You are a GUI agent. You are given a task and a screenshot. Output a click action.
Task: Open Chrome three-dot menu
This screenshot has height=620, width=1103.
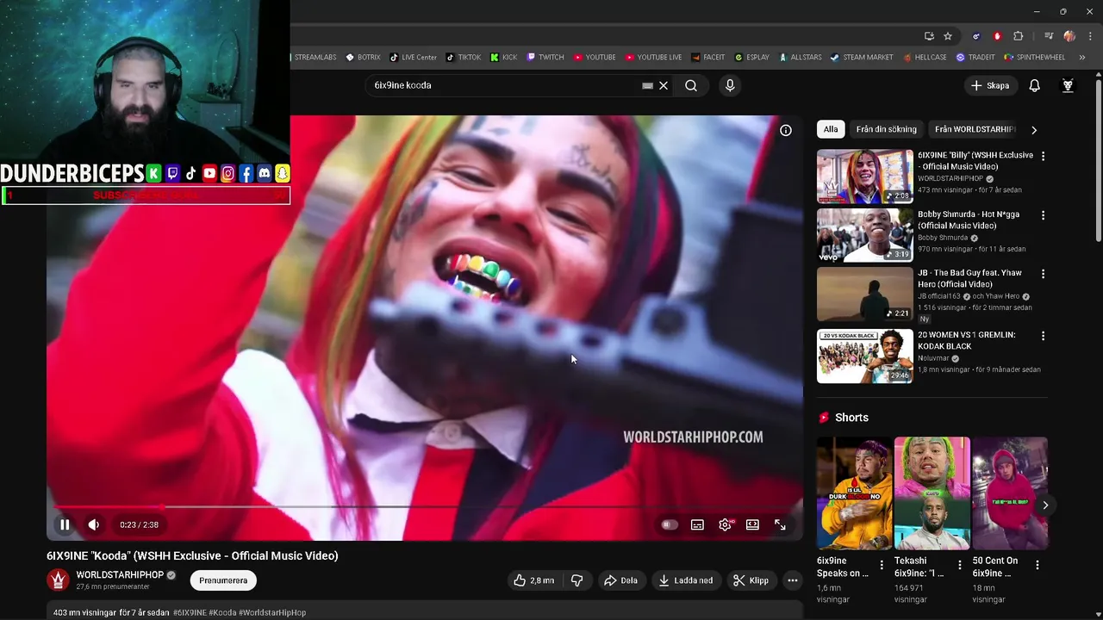[x=1089, y=36]
